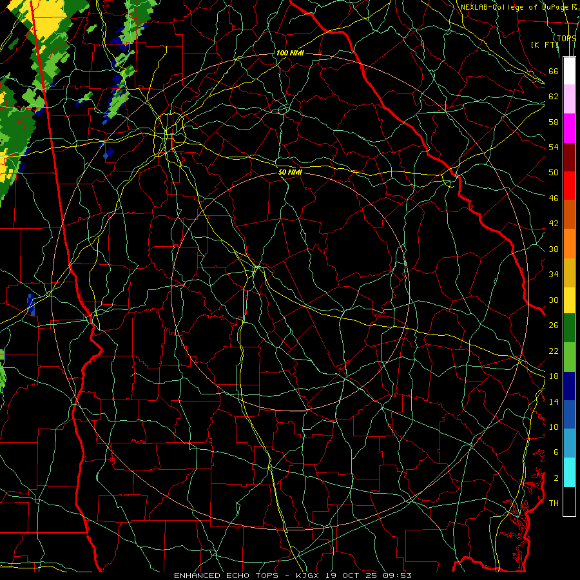Click the legend value 62
Viewport: 580px width, 580px height.
click(554, 97)
